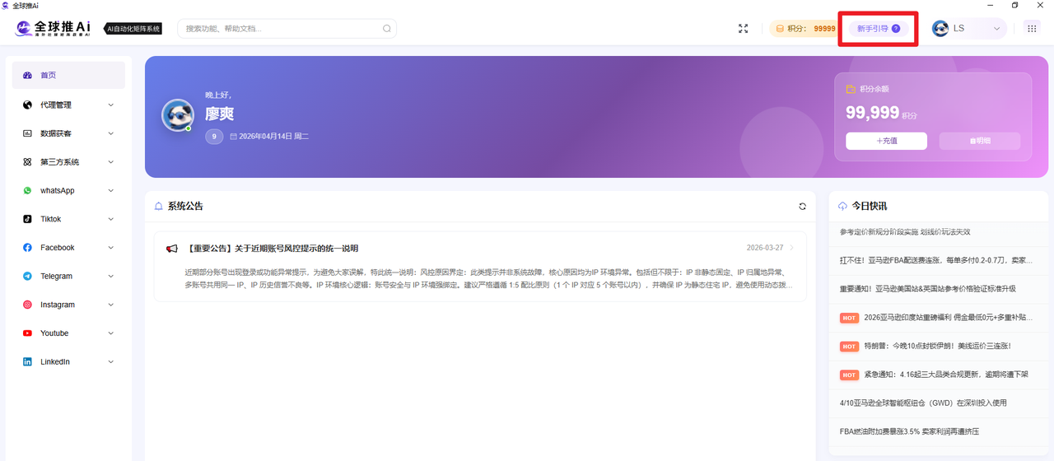Click the refresh icon in 系统公告 panel

(x=802, y=207)
